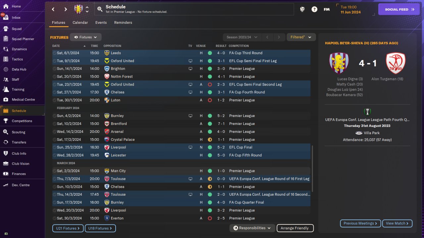Click the help question mark icon

tap(314, 9)
